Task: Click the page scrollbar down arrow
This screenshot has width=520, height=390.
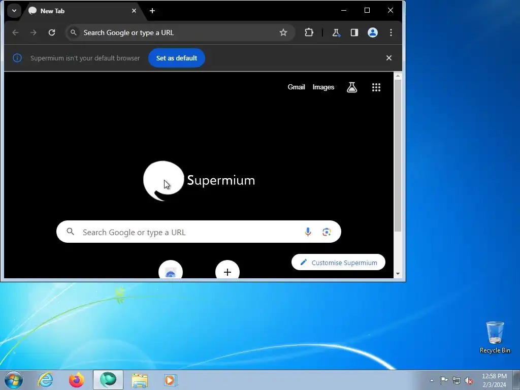Action: pos(398,274)
